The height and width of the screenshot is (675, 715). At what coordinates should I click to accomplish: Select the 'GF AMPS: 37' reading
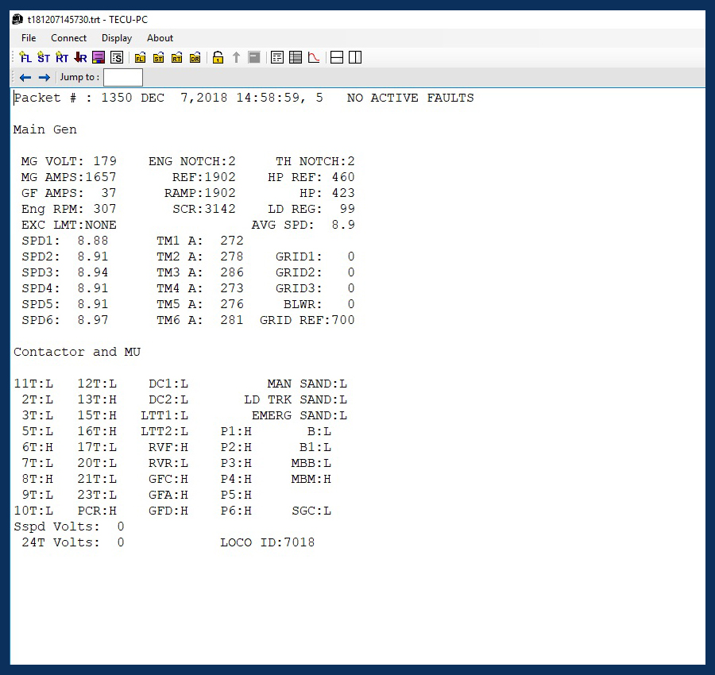coord(69,193)
